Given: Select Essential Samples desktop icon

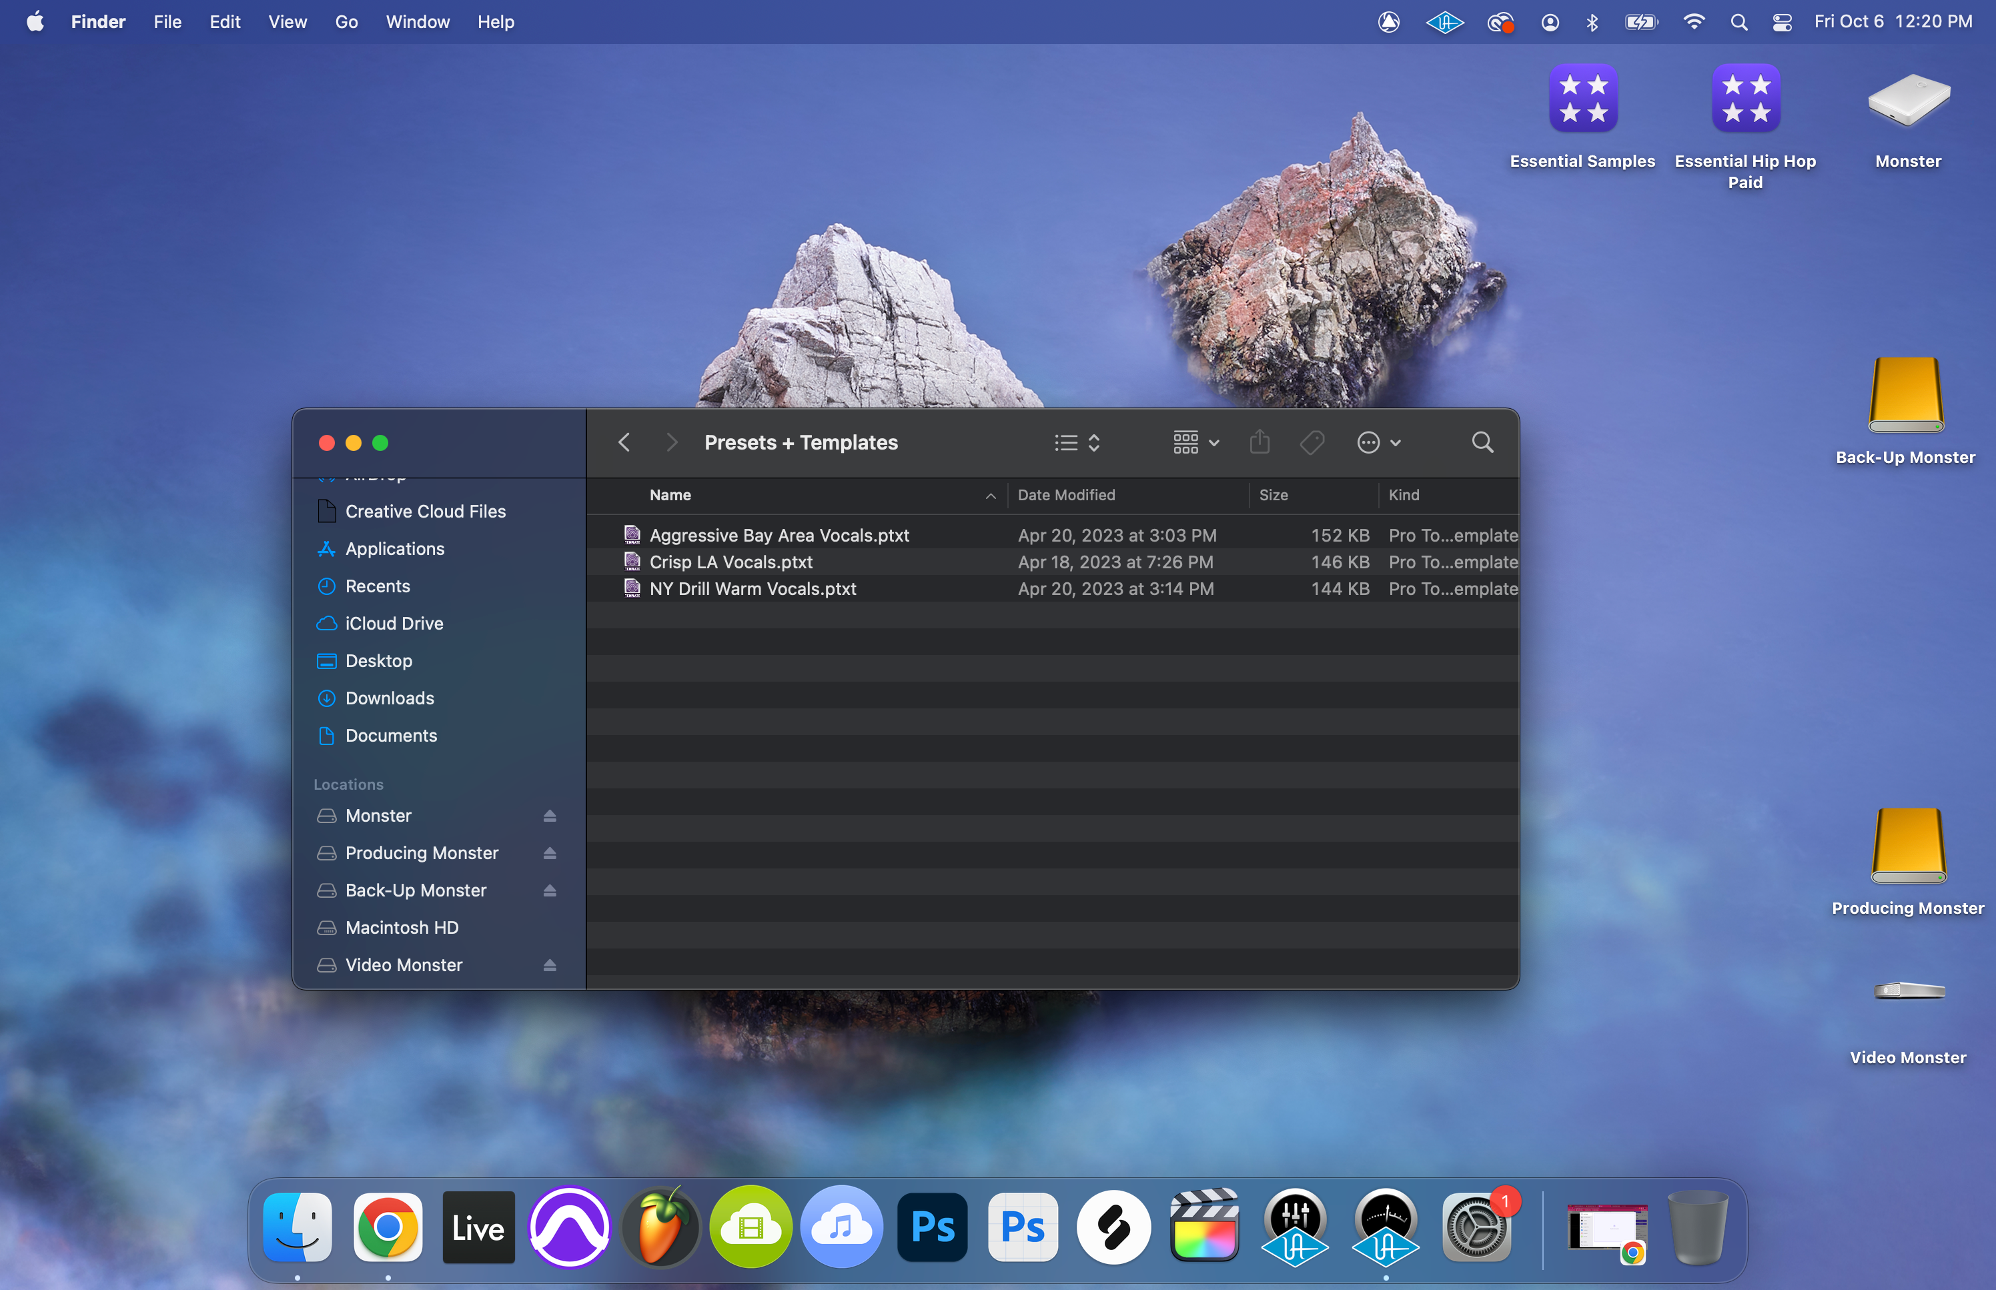Looking at the screenshot, I should pos(1582,99).
